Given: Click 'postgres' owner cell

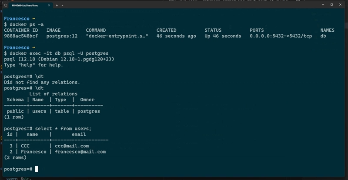Looking at the screenshot, I should point(89,111).
